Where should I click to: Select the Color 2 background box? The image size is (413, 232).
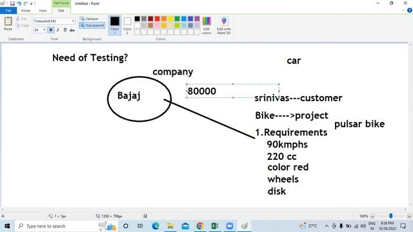click(x=127, y=25)
